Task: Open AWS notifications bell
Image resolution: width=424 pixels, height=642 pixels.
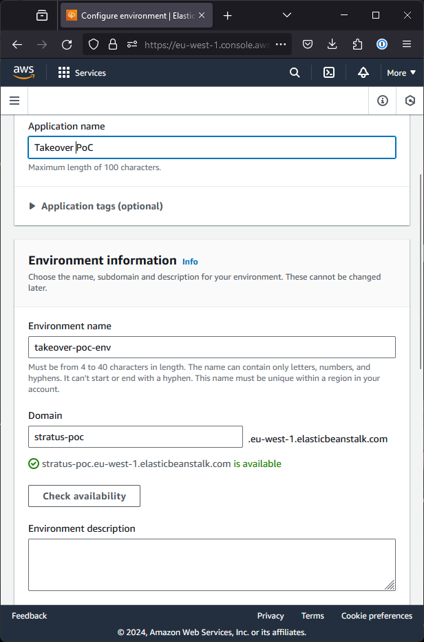Action: coord(363,73)
